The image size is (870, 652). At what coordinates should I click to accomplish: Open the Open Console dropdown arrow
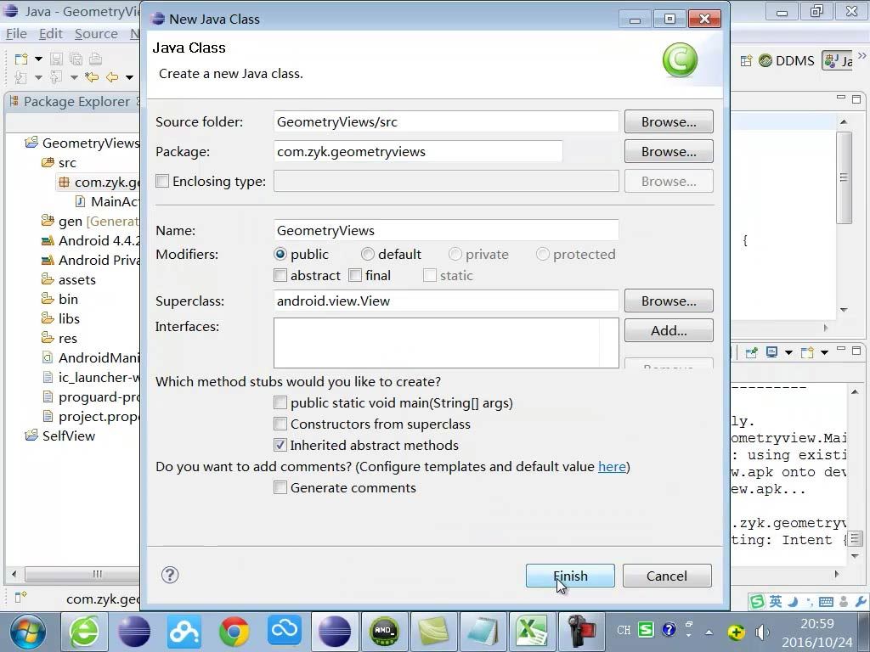click(x=824, y=352)
